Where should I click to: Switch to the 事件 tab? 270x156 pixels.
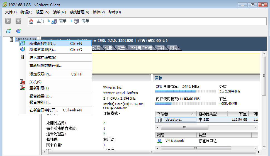point(161,48)
